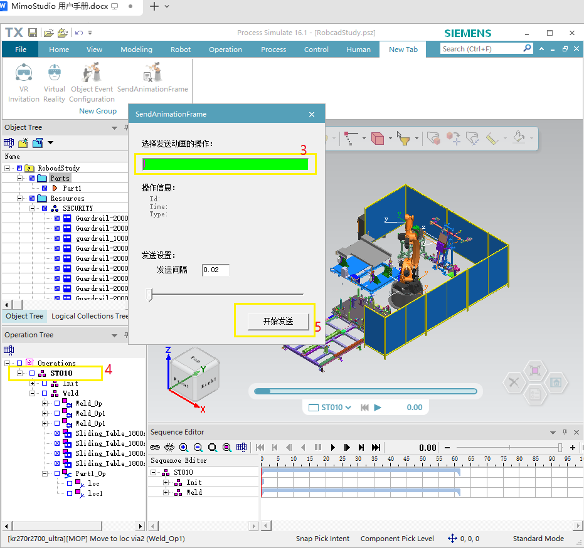Toggle the checkbox beside the loc operation
584x548 pixels.
tap(69, 483)
